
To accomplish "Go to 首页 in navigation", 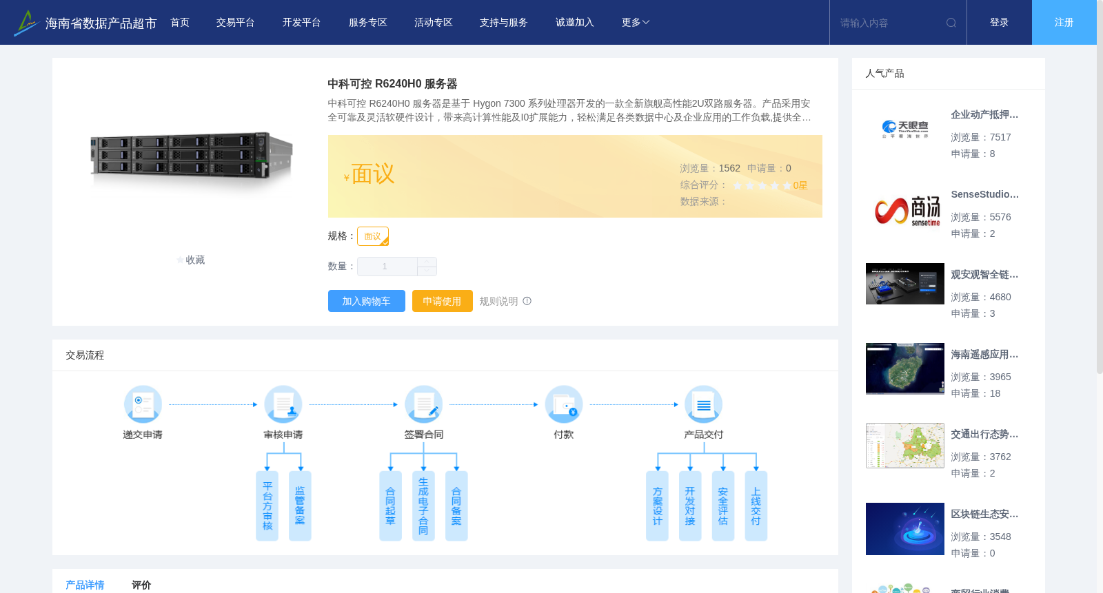I will 180,23.
